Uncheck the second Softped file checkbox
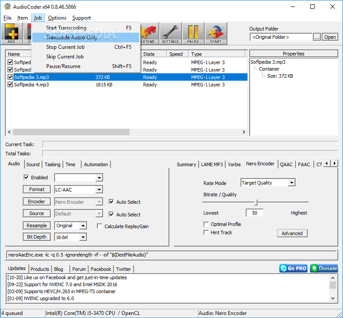This screenshot has height=318, width=343. [10, 69]
